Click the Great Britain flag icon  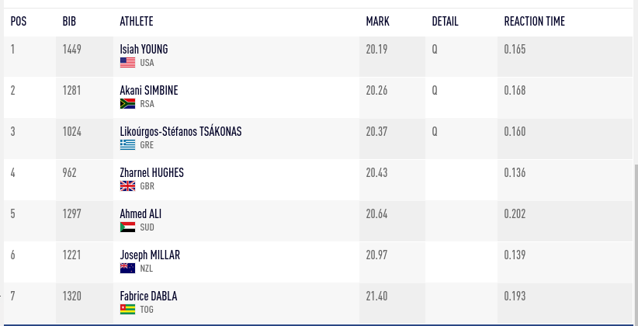(x=127, y=186)
